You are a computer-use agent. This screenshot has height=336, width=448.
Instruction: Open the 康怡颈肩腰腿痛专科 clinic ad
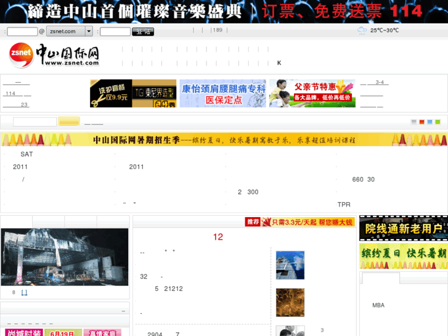[223, 93]
